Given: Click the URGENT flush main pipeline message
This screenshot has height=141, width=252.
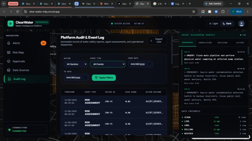Looking at the screenshot, I should click(214, 57).
